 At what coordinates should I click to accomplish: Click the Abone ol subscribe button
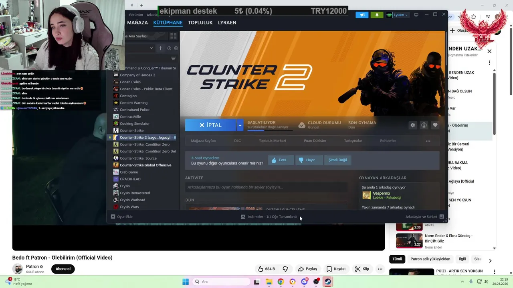pyautogui.click(x=63, y=269)
